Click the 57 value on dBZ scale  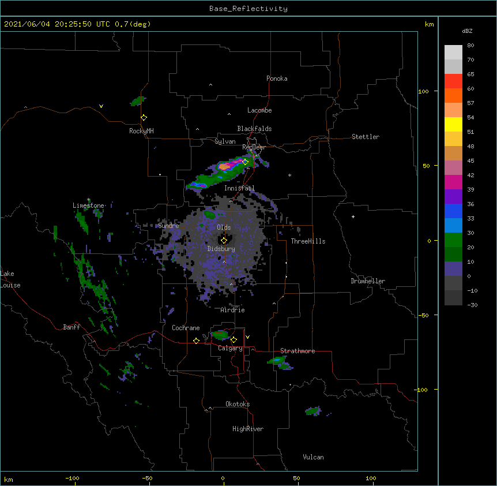tap(470, 103)
